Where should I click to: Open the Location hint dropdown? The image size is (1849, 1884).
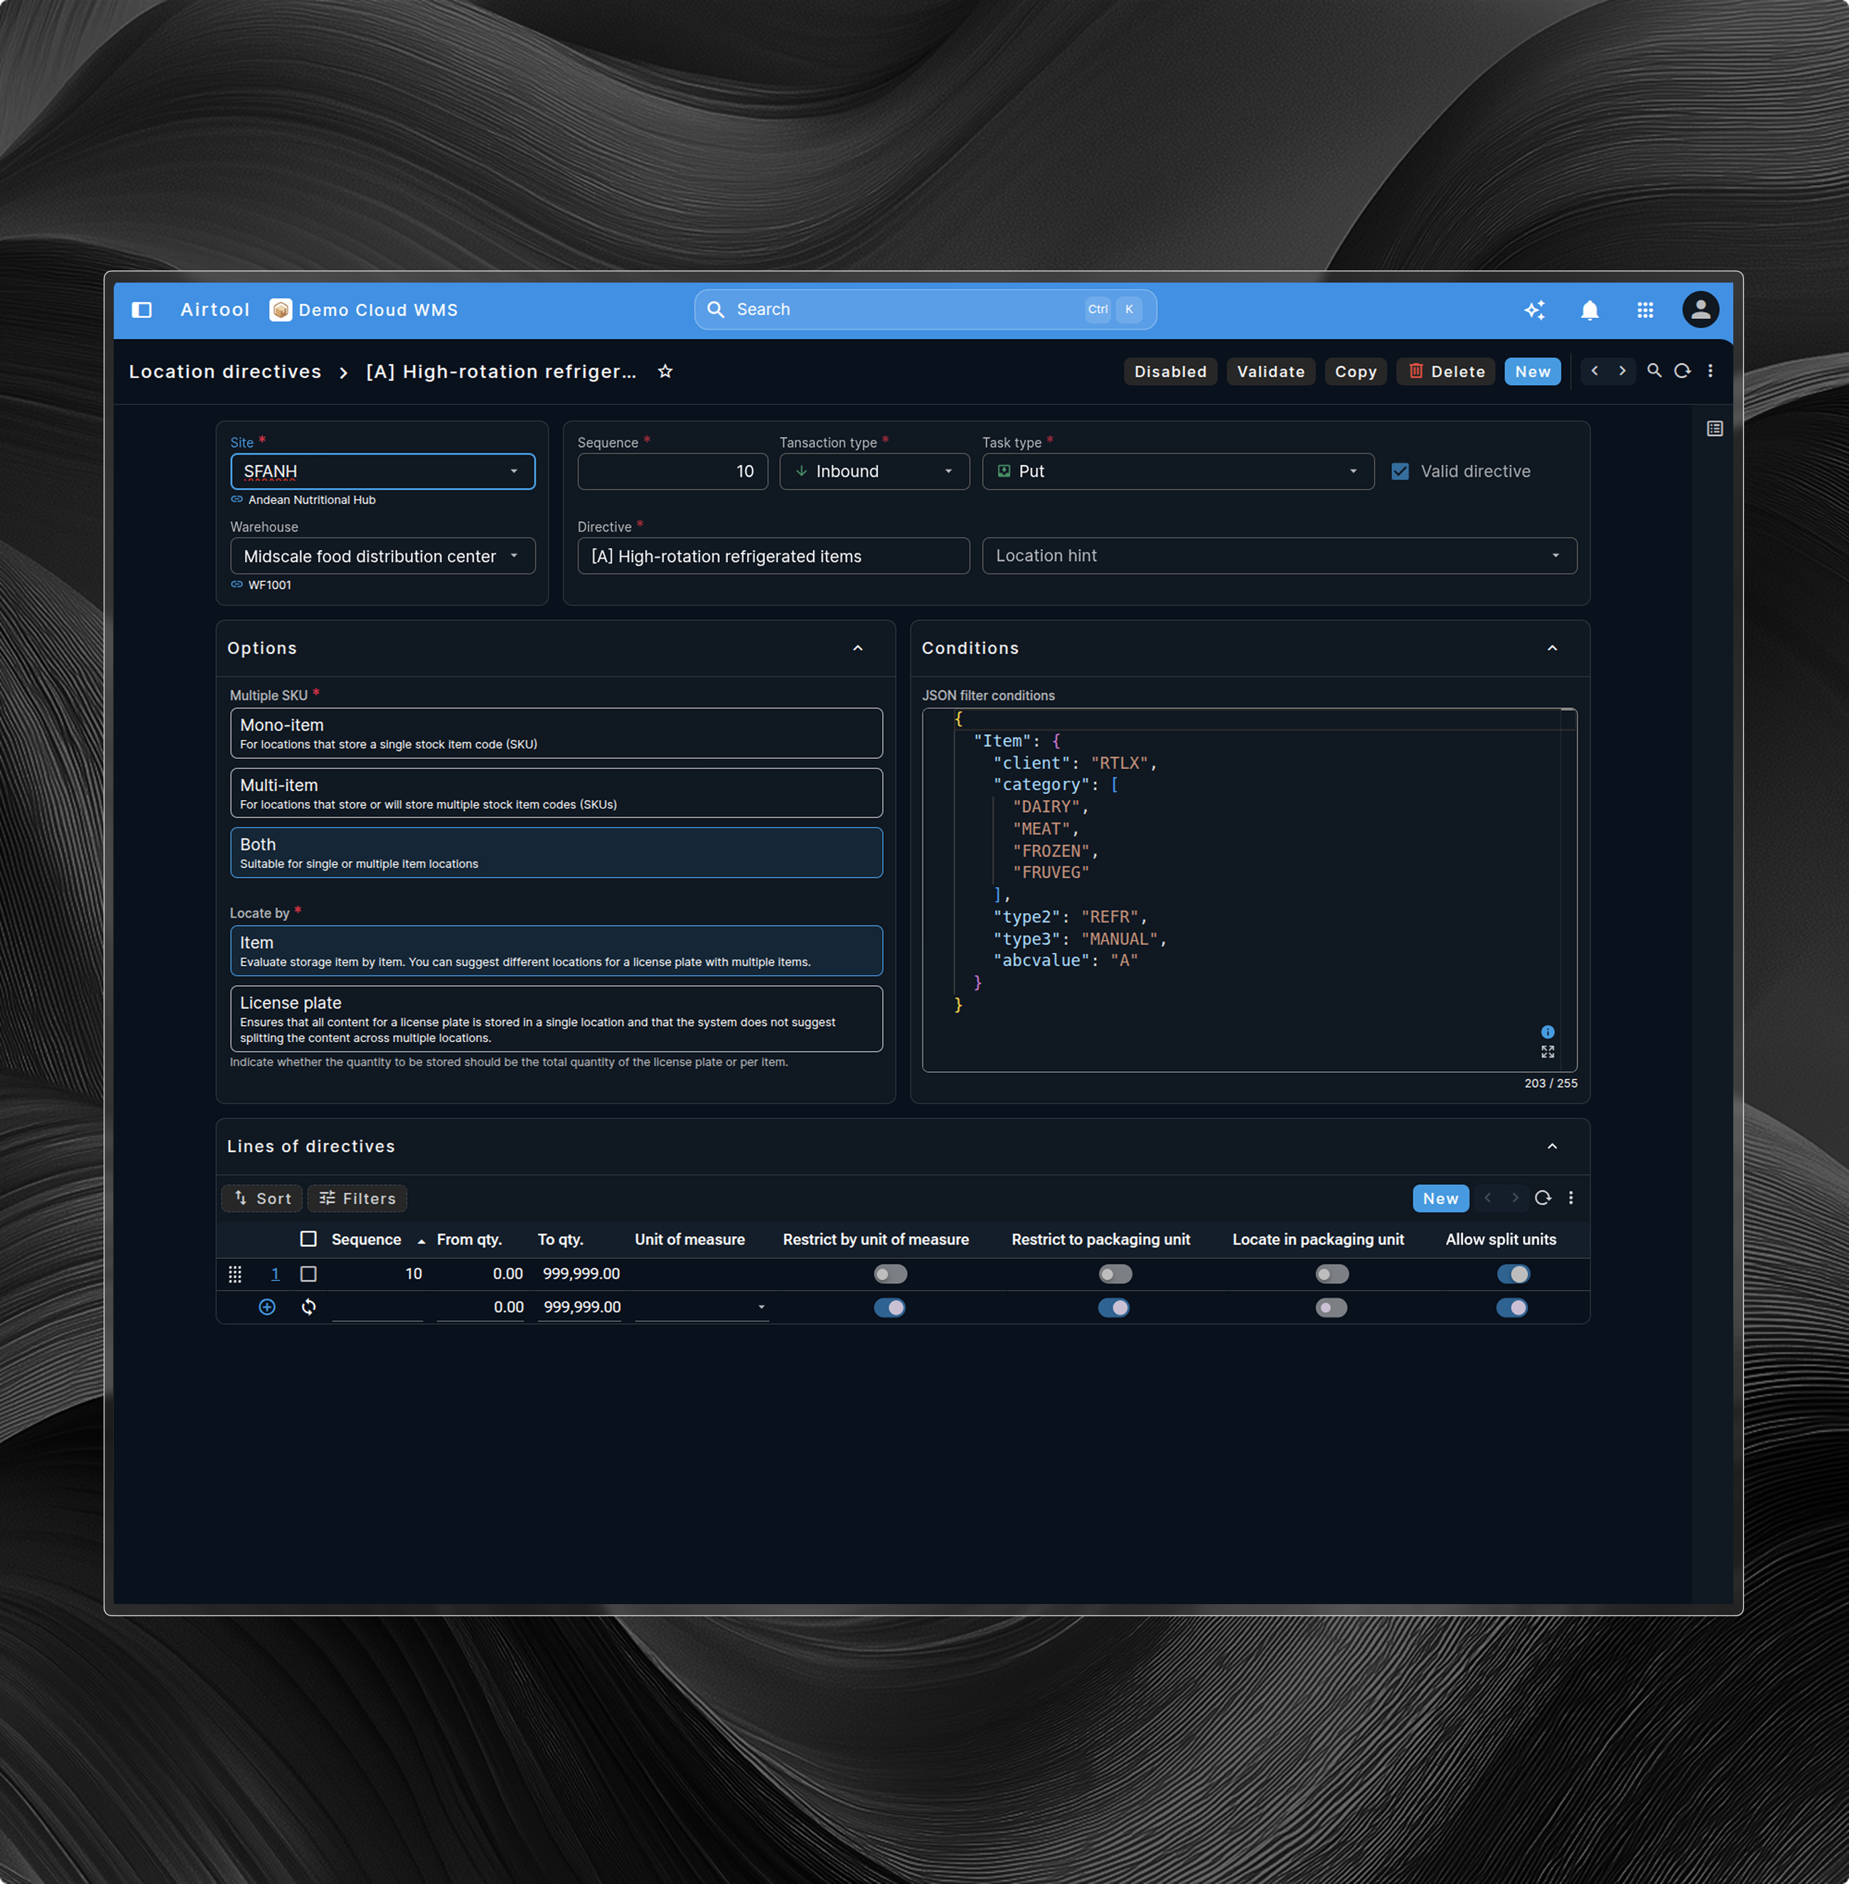click(1555, 556)
